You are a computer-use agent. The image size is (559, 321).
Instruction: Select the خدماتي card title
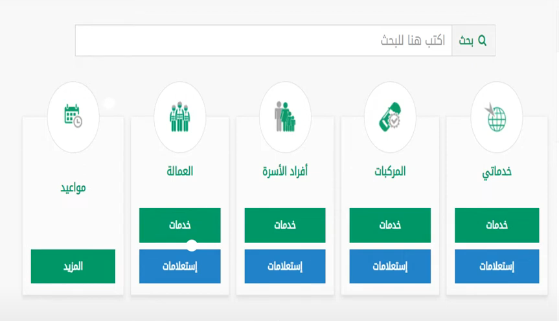(496, 172)
